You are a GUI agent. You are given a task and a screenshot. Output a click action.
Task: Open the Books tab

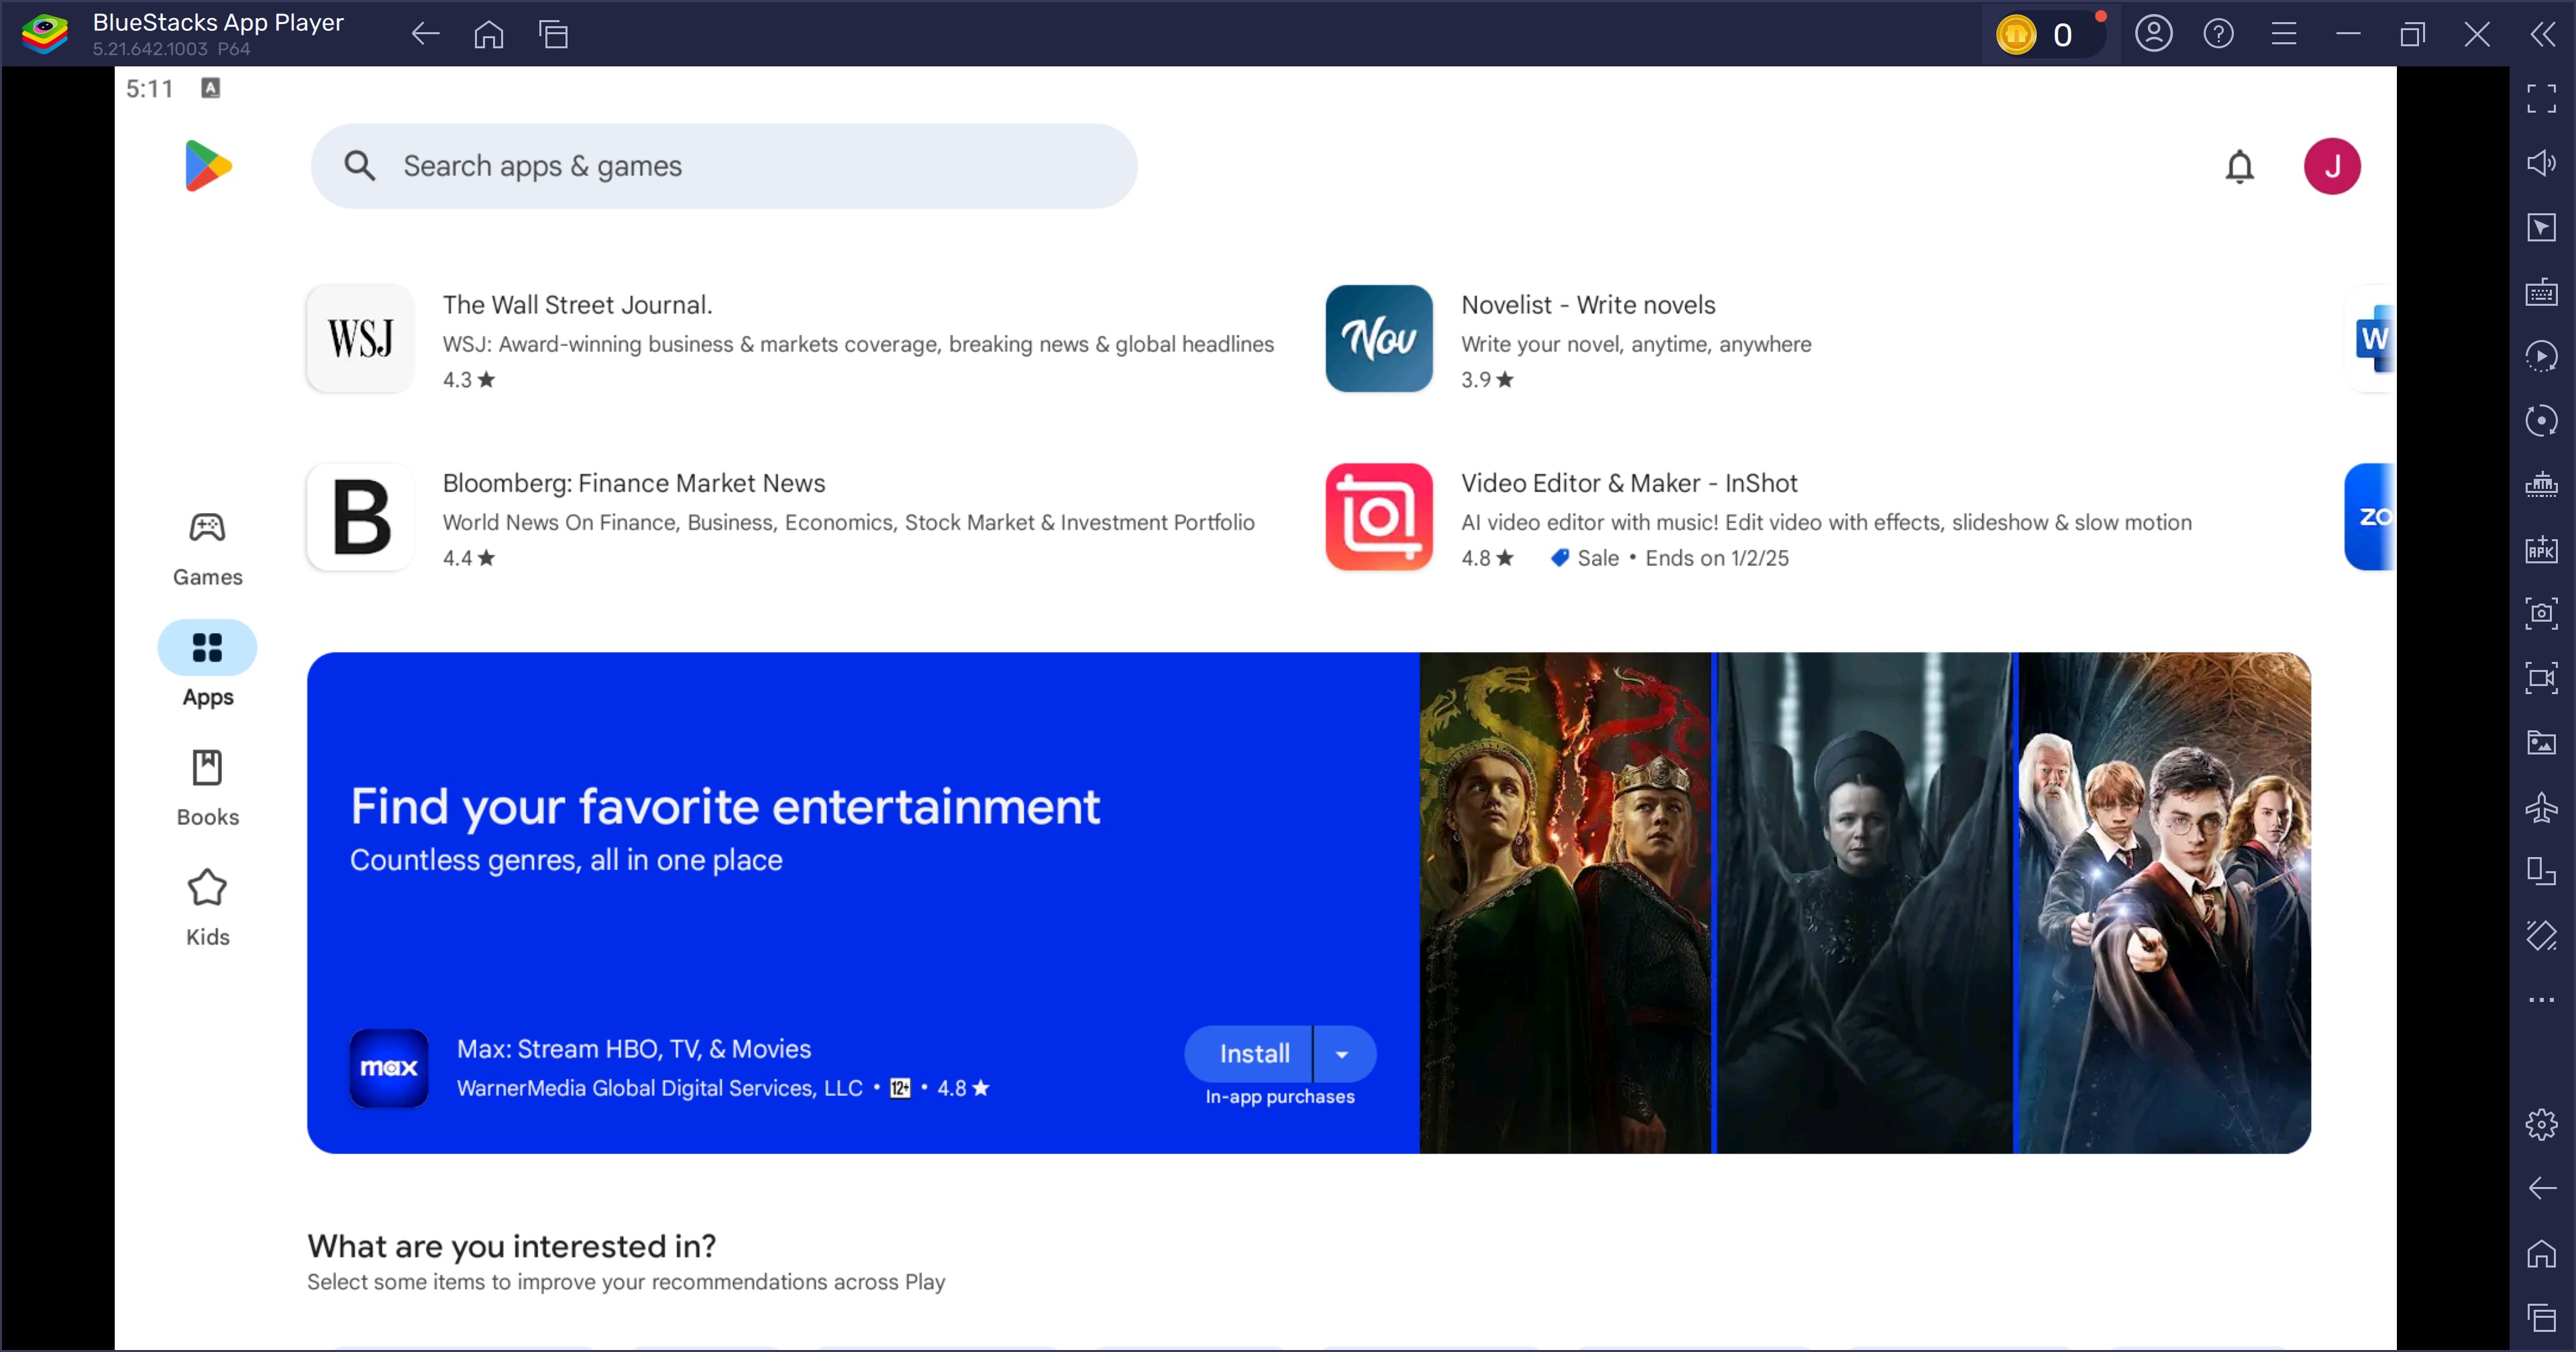coord(207,789)
